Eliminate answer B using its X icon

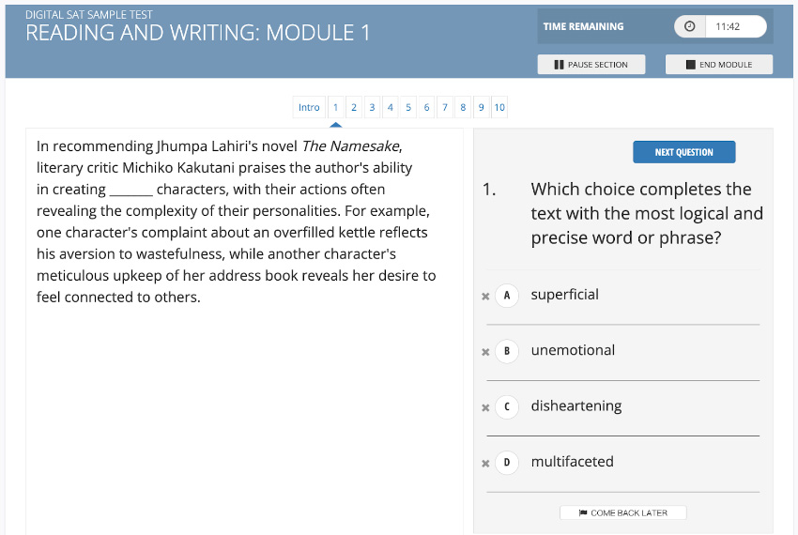[x=485, y=352]
